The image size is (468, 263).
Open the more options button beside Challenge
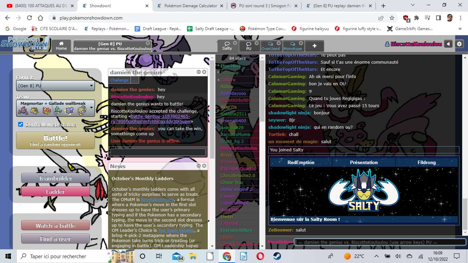click(134, 80)
